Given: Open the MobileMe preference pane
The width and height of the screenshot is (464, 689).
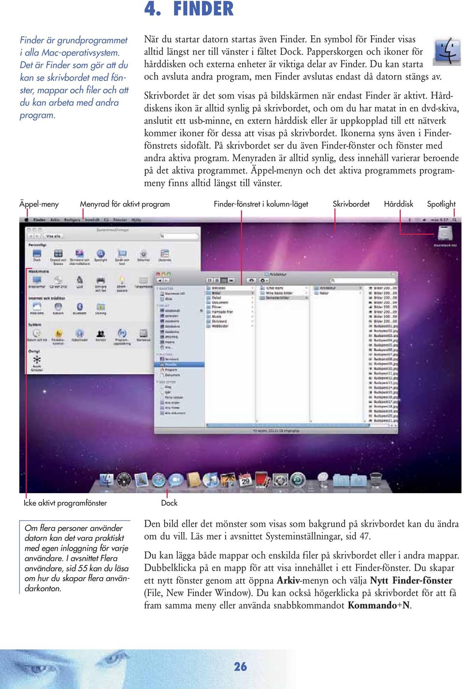Looking at the screenshot, I should point(37,308).
